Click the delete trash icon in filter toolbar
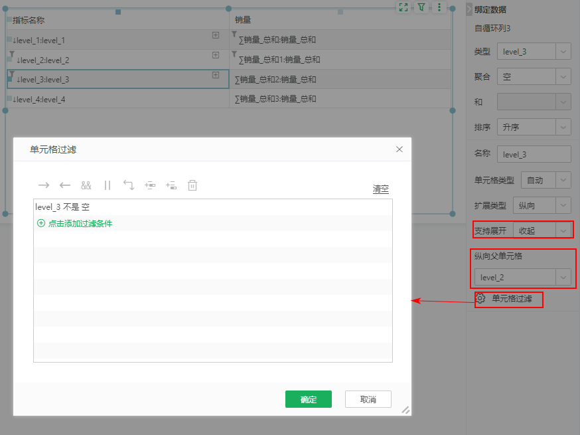This screenshot has width=580, height=435. click(x=192, y=185)
